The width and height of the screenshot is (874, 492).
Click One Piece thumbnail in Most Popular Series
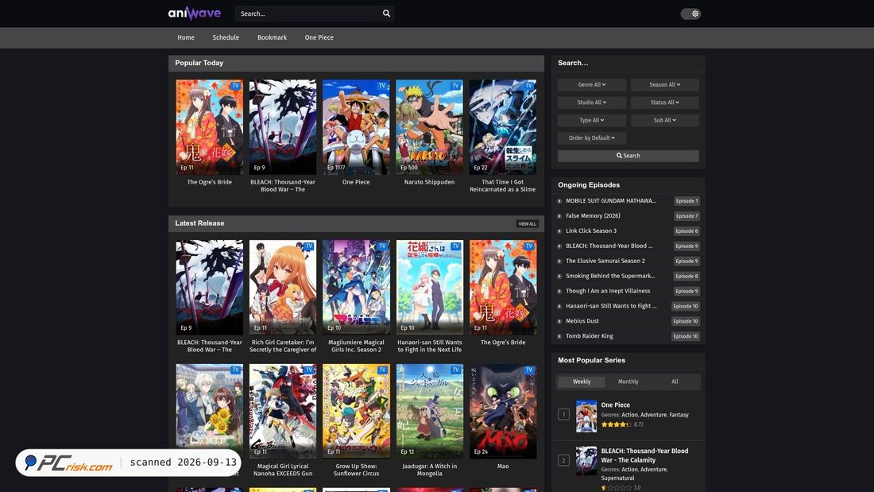[x=586, y=416]
